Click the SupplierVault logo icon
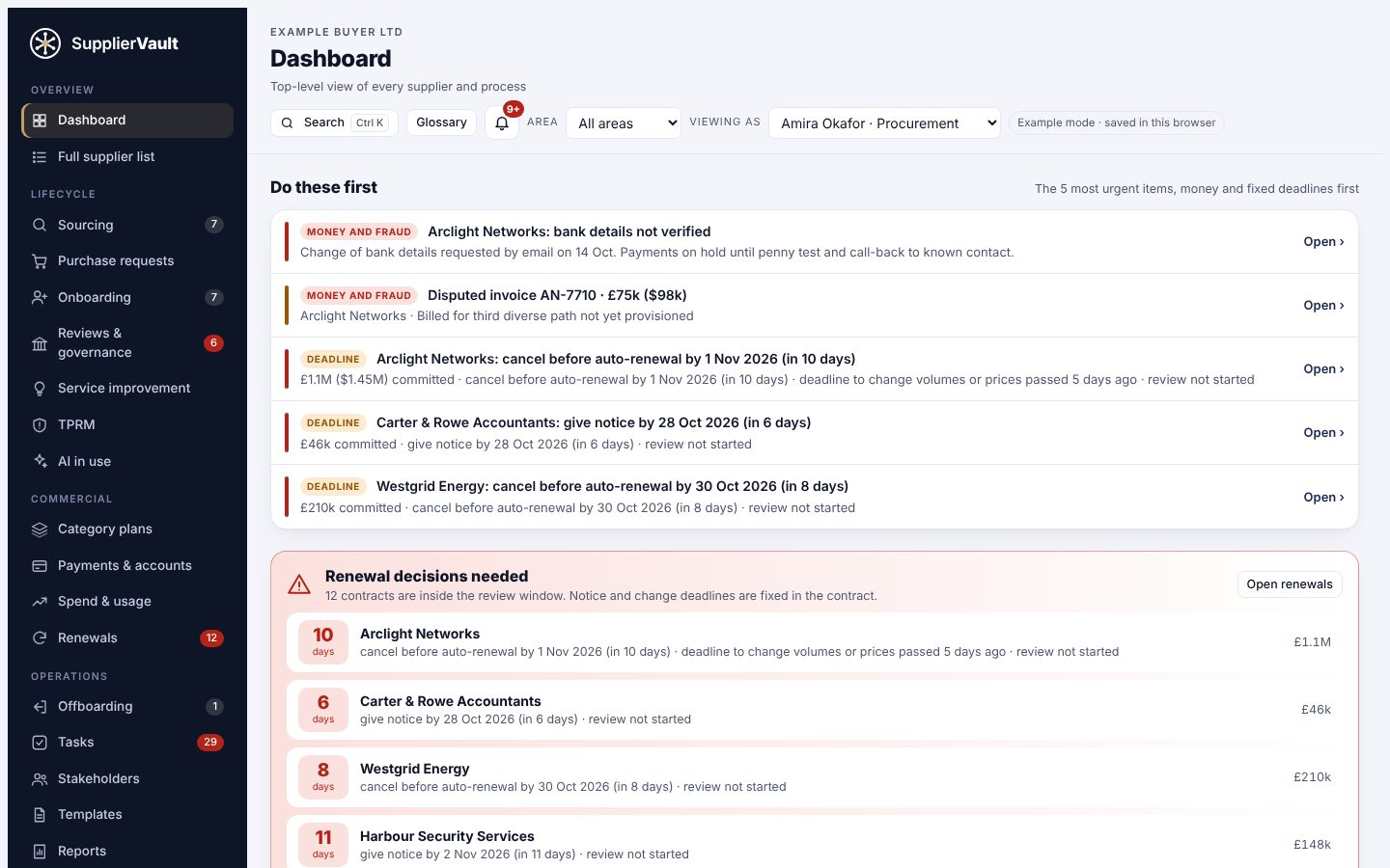 click(45, 43)
